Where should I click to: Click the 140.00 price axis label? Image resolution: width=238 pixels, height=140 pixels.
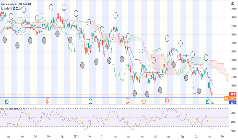pos(233,51)
